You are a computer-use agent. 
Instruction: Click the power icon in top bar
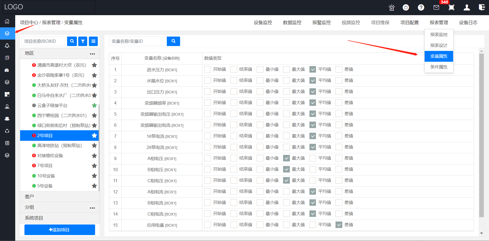click(x=406, y=8)
